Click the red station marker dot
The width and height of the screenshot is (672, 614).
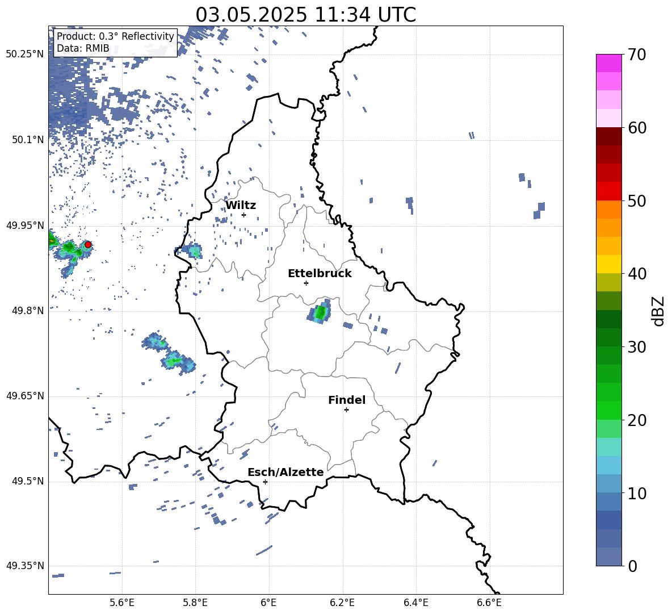[88, 244]
